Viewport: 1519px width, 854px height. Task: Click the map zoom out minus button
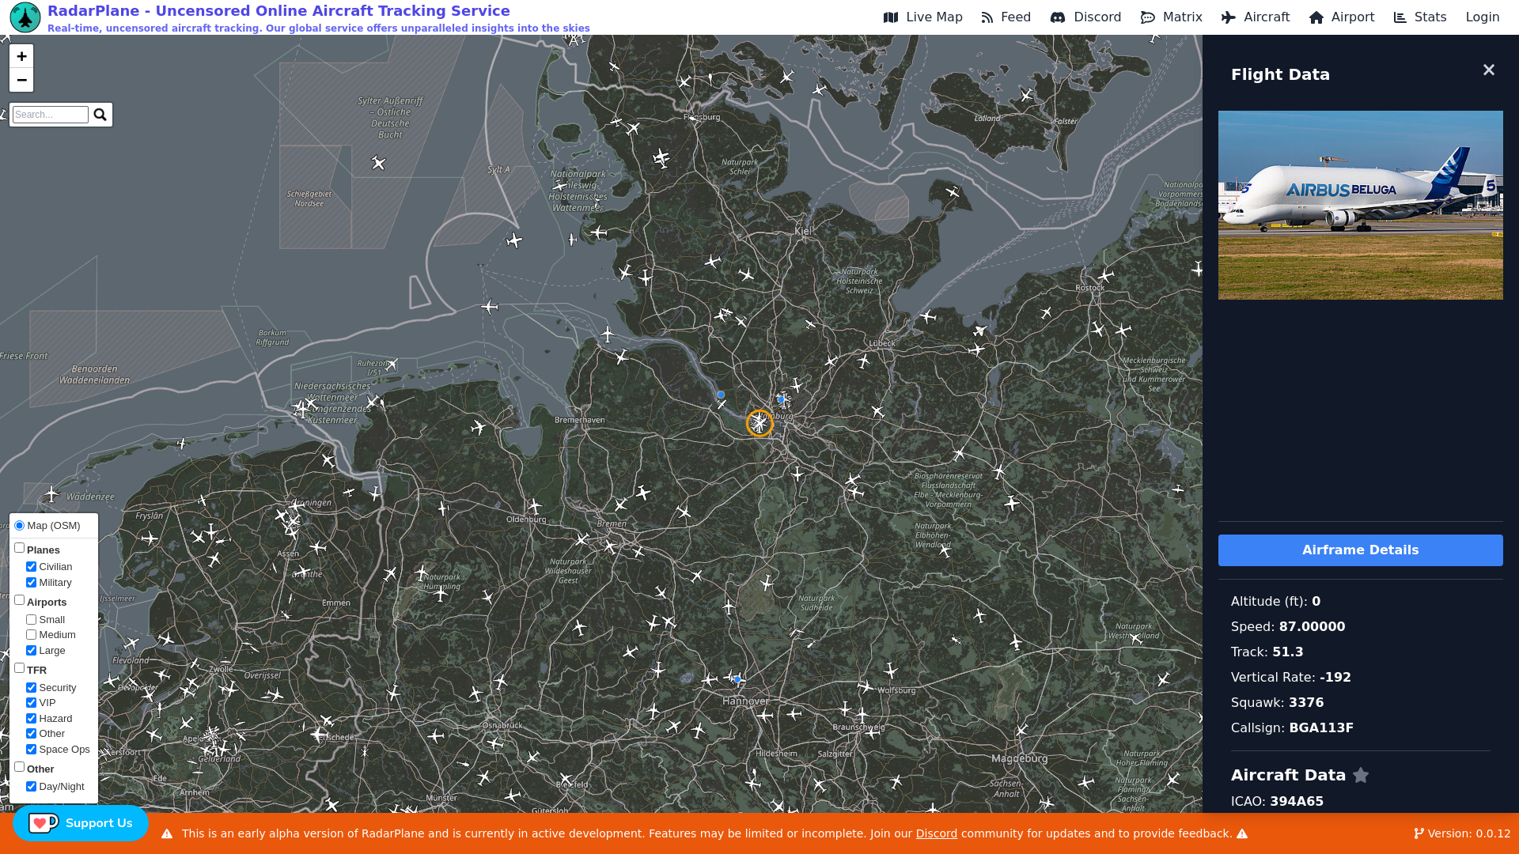[21, 80]
